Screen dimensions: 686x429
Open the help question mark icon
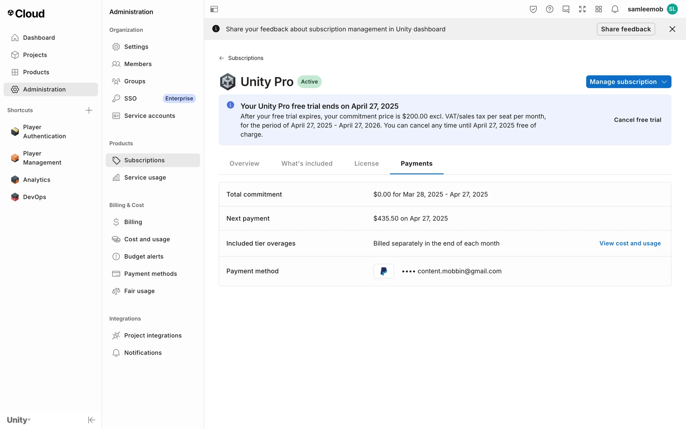(550, 9)
